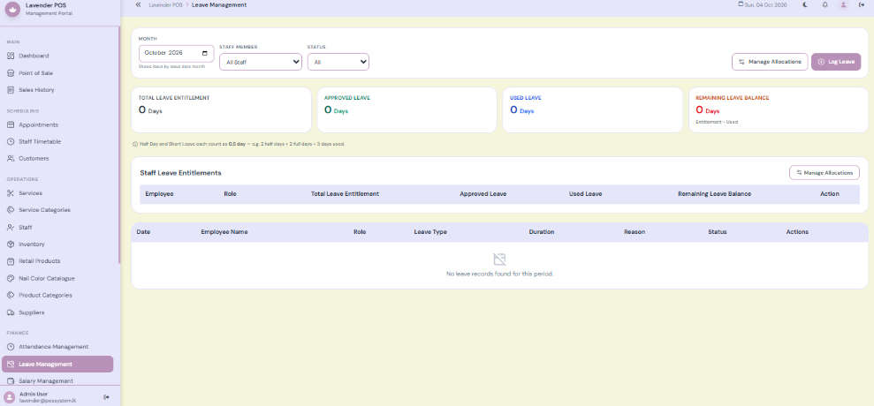Image resolution: width=874 pixels, height=406 pixels.
Task: Click the Lavender POS logo icon
Action: pyautogui.click(x=11, y=9)
